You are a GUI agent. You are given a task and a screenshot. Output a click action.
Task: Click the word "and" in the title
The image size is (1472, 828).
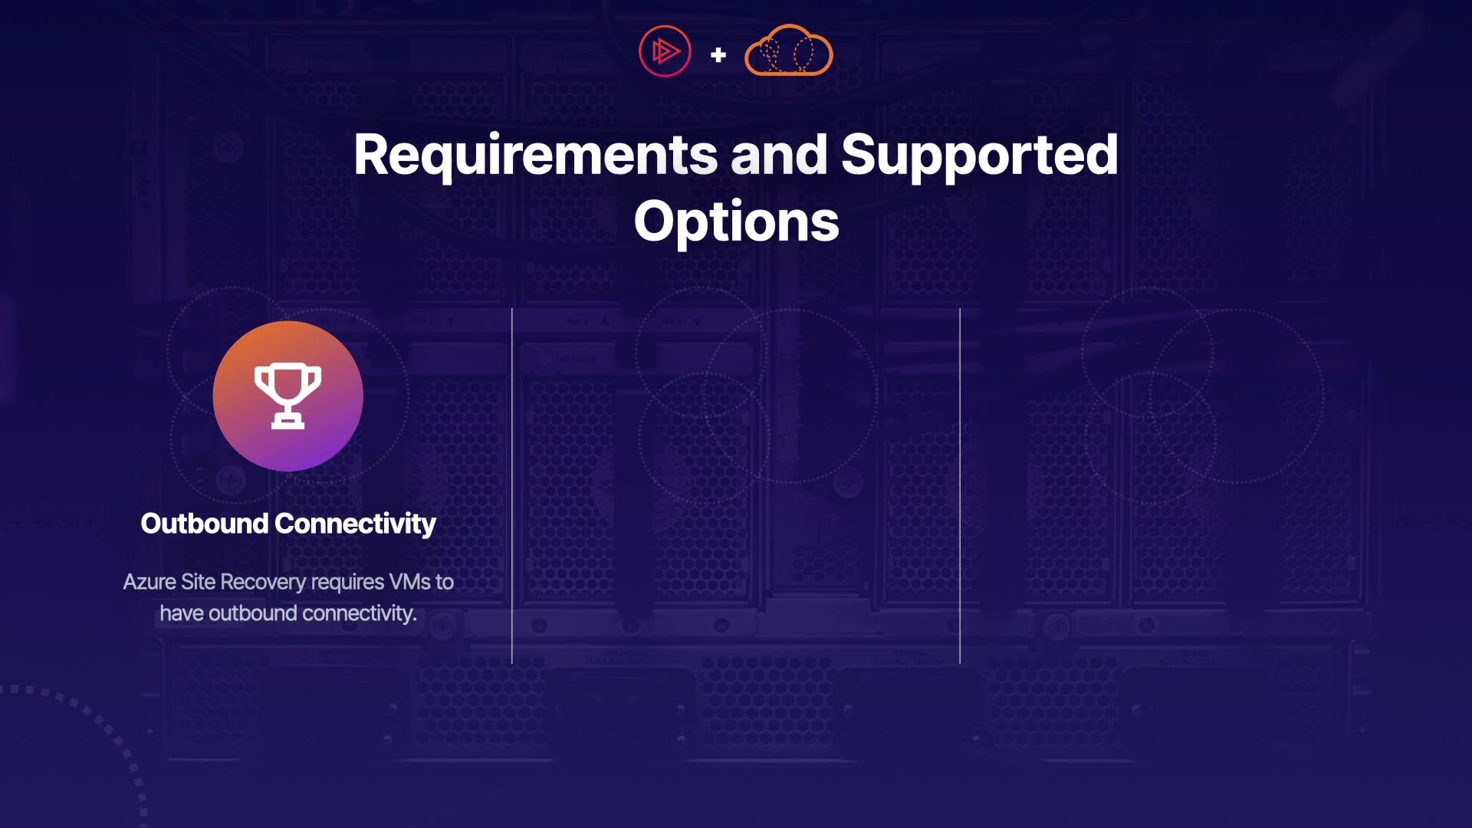778,156
